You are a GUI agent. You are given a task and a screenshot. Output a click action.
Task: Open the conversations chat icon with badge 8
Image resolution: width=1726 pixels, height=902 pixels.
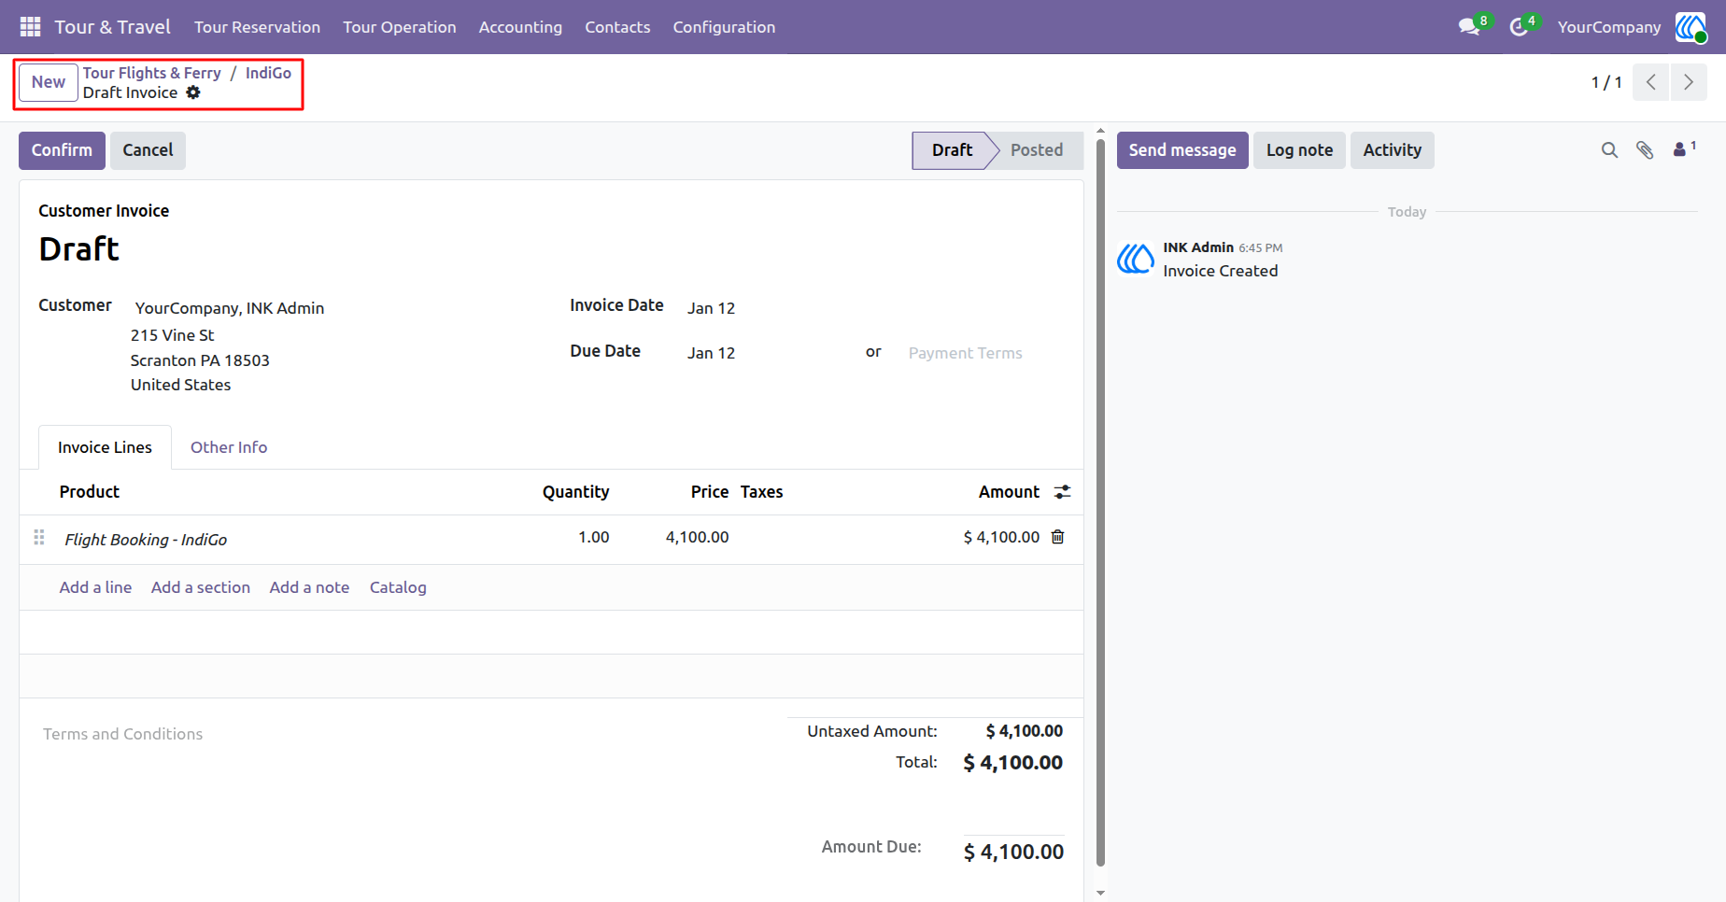[1469, 27]
